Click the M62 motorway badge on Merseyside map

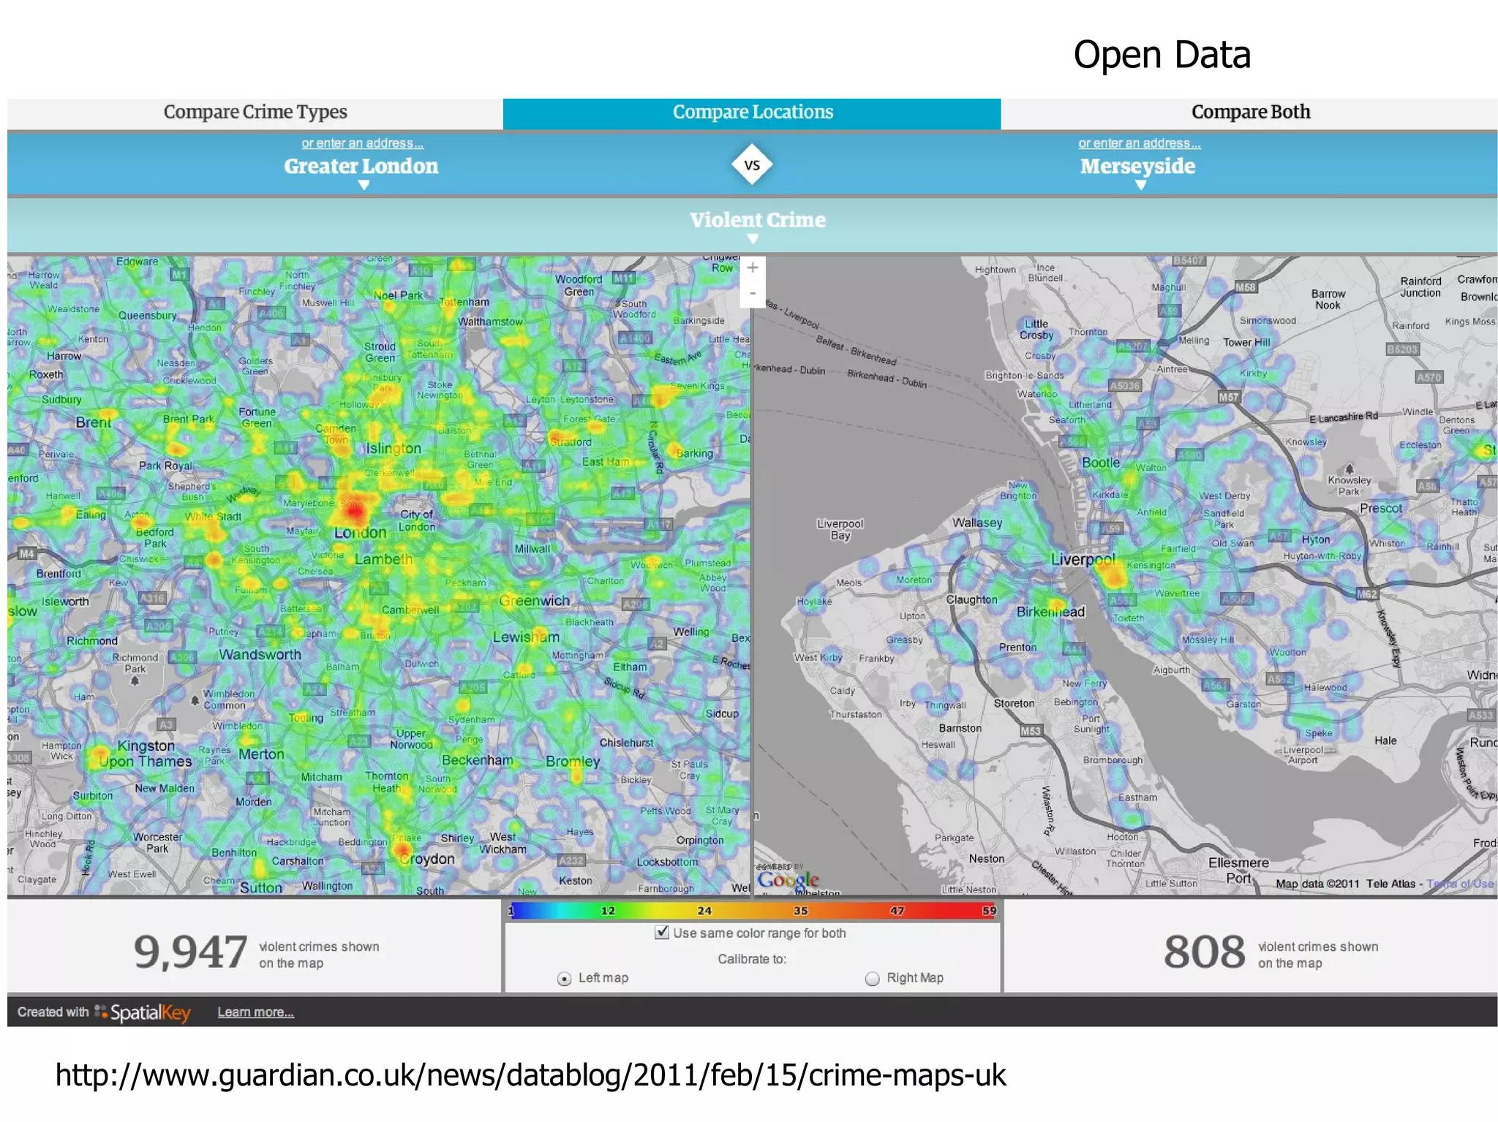(x=1366, y=594)
